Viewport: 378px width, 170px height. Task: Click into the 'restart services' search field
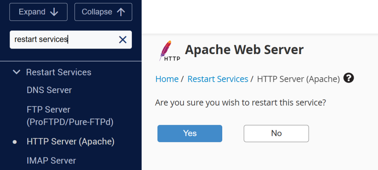[64, 40]
